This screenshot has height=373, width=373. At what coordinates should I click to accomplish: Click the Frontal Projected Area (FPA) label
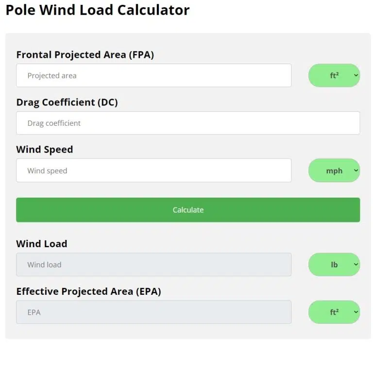tap(85, 55)
